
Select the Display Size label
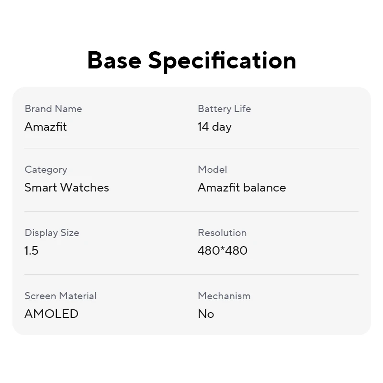52,233
